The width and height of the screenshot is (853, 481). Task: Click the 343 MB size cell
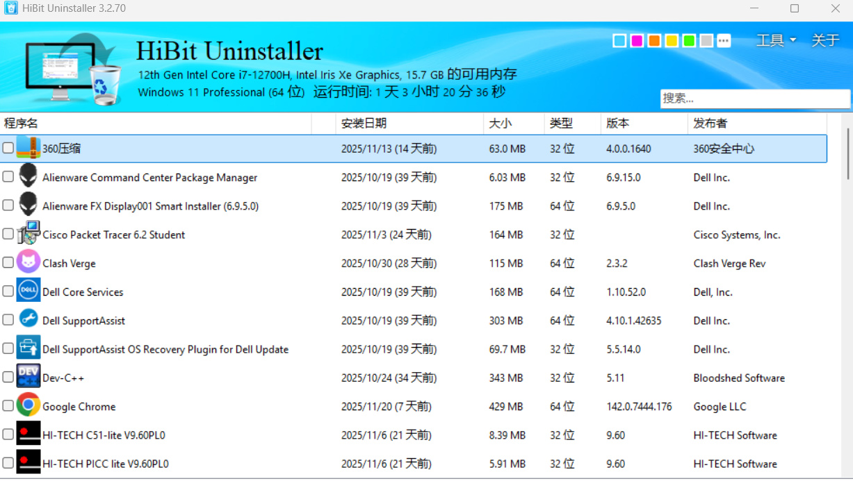[506, 378]
